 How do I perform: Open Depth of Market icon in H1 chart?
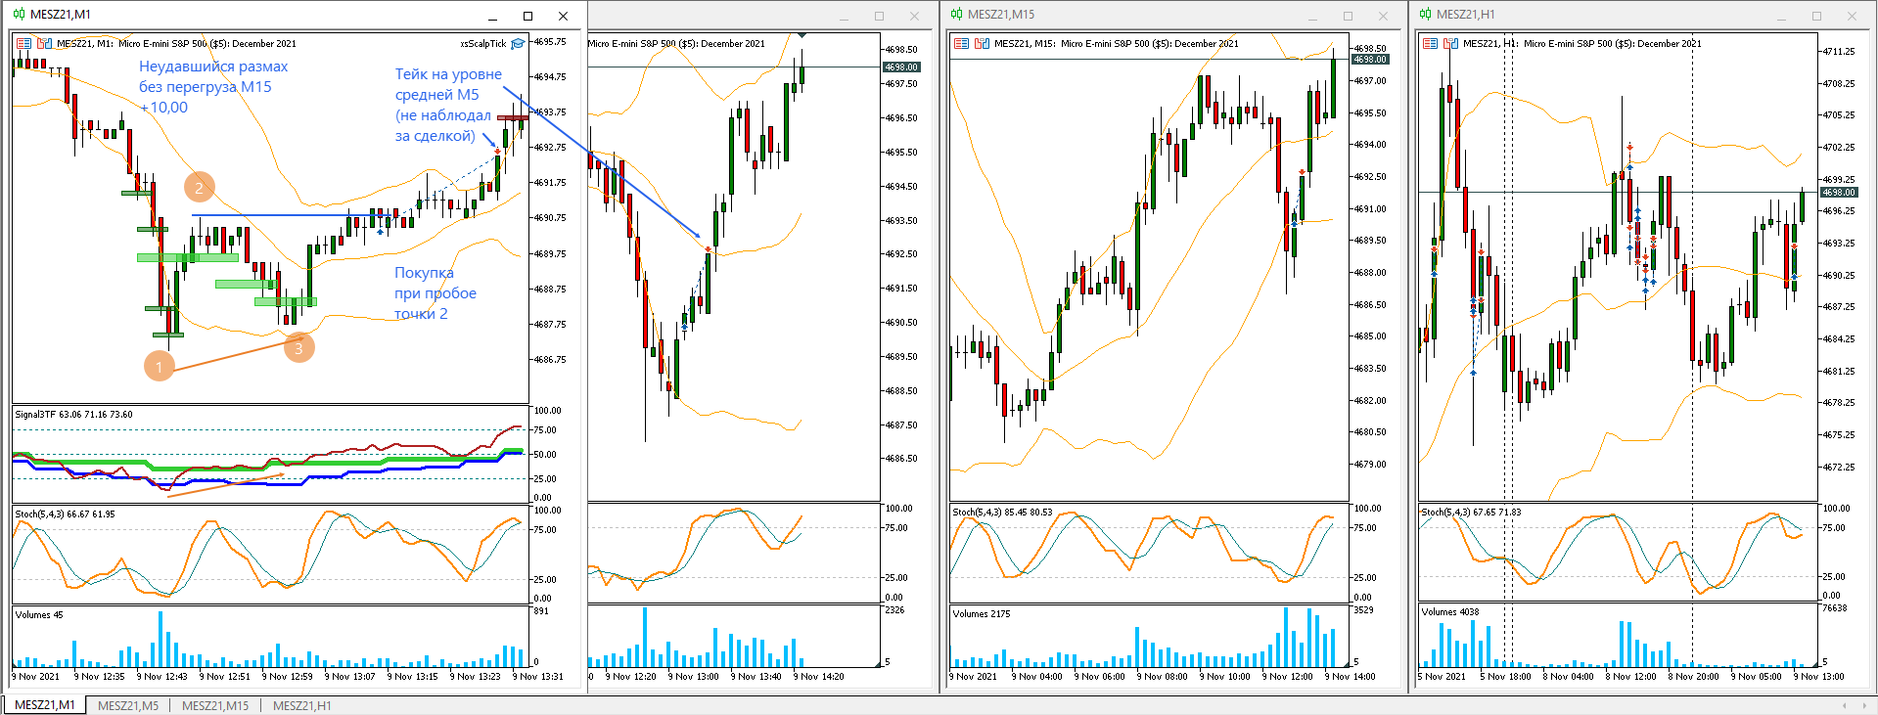pos(1450,43)
